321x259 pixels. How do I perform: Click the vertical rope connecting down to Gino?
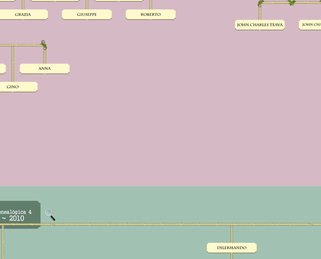point(13,62)
